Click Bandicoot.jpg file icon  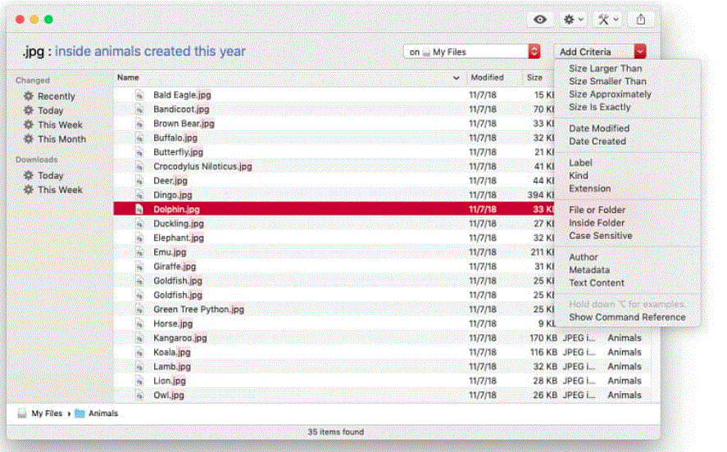tap(139, 110)
